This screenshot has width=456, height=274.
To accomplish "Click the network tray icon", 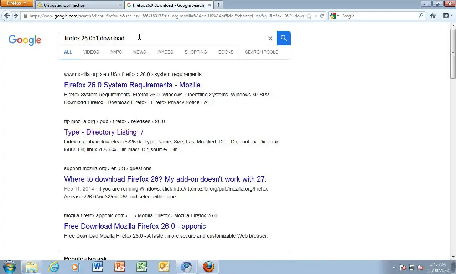I will pos(411,267).
